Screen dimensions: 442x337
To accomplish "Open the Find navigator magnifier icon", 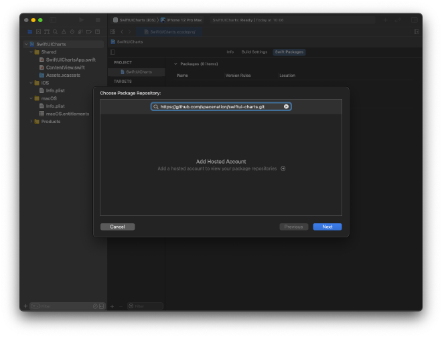I will click(x=55, y=31).
